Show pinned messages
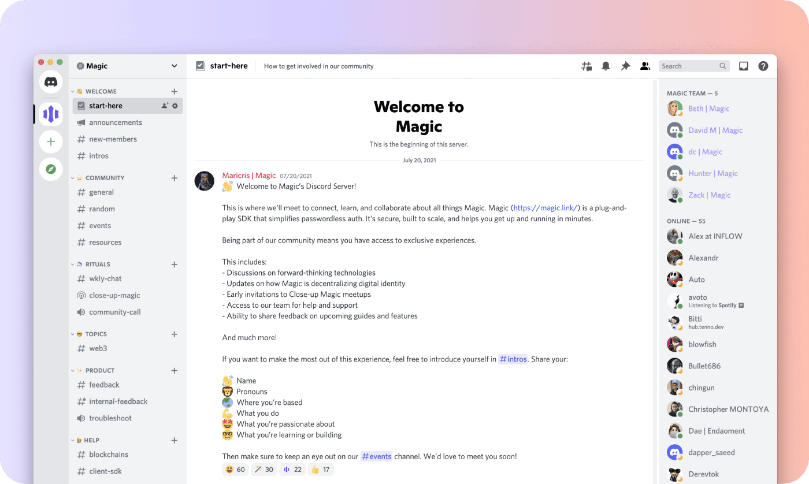This screenshot has width=809, height=484. click(x=625, y=66)
